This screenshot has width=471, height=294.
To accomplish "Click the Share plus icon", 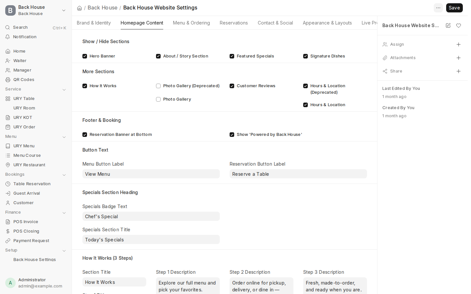I will click(x=459, y=71).
